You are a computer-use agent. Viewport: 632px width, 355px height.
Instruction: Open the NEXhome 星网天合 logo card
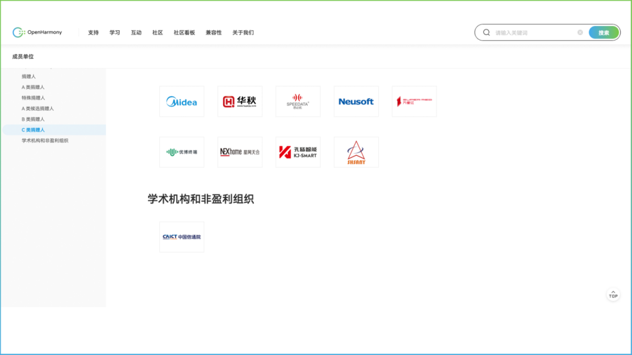coord(240,152)
